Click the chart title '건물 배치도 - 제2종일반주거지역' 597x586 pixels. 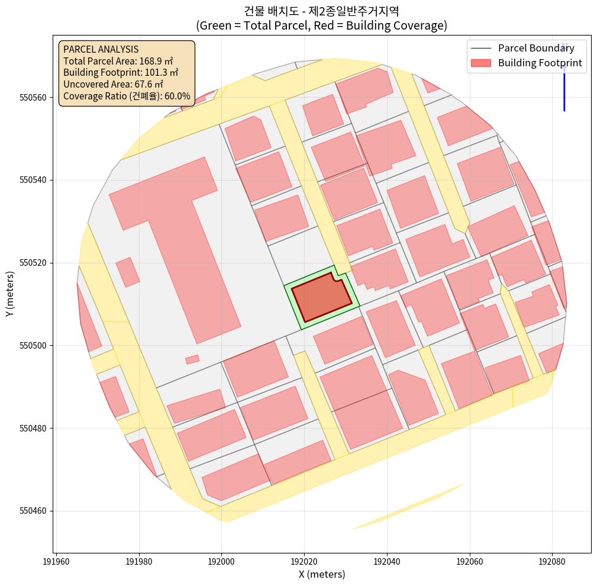point(321,11)
